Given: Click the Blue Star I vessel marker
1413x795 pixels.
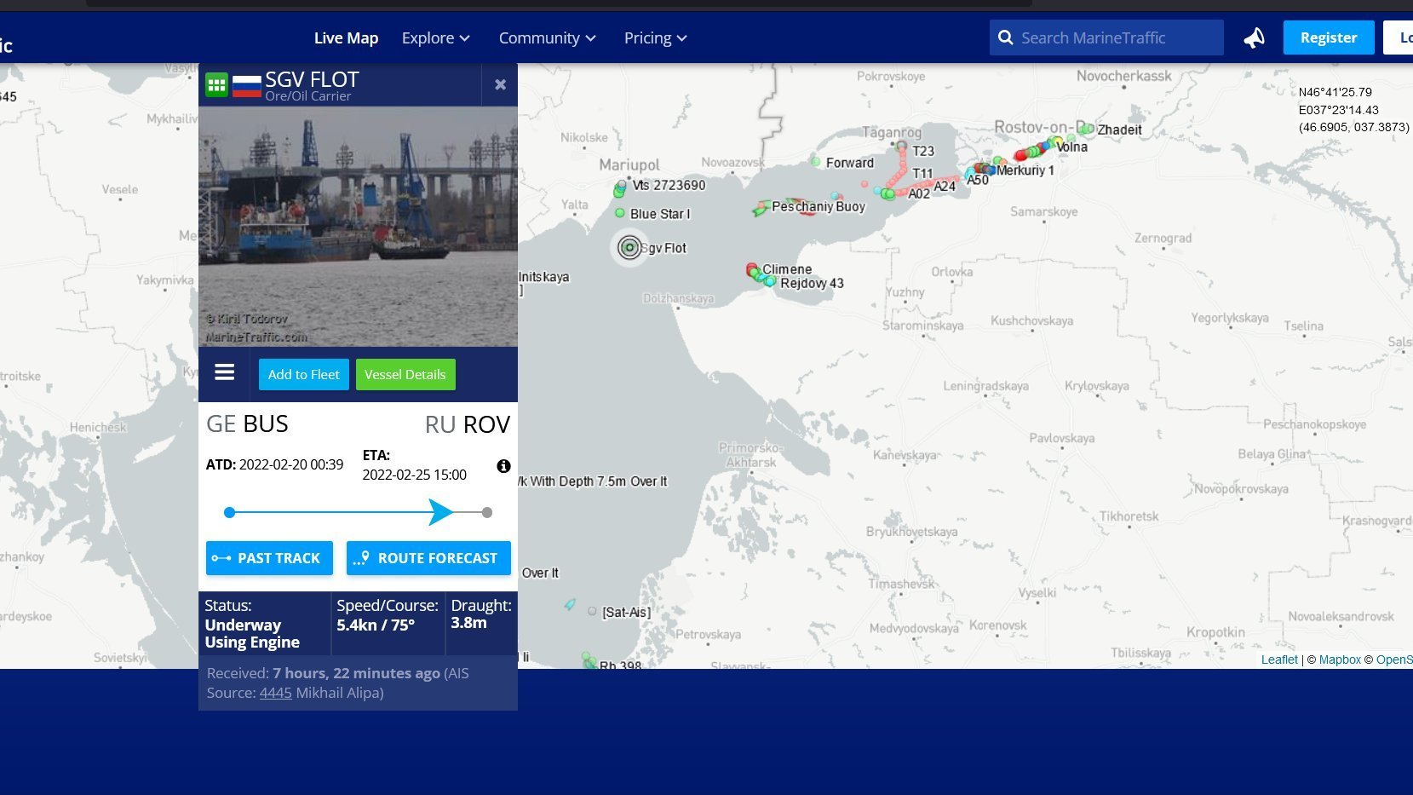Looking at the screenshot, I should coord(620,213).
